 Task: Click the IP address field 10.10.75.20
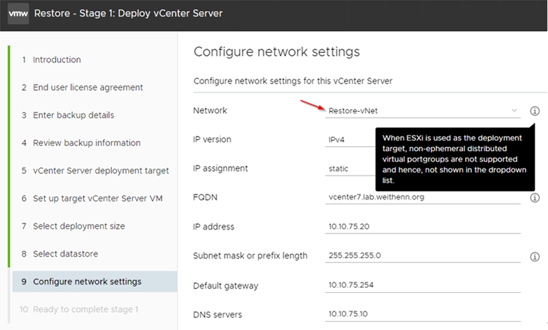point(423,227)
